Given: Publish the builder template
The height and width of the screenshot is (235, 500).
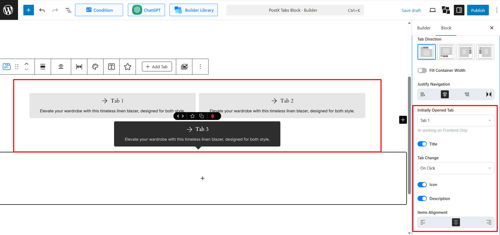Looking at the screenshot, I should click(478, 10).
